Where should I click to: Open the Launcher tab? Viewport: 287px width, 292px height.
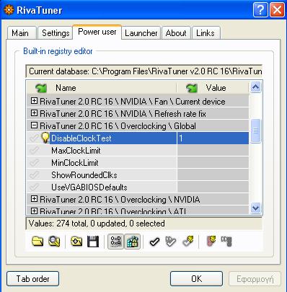point(141,33)
